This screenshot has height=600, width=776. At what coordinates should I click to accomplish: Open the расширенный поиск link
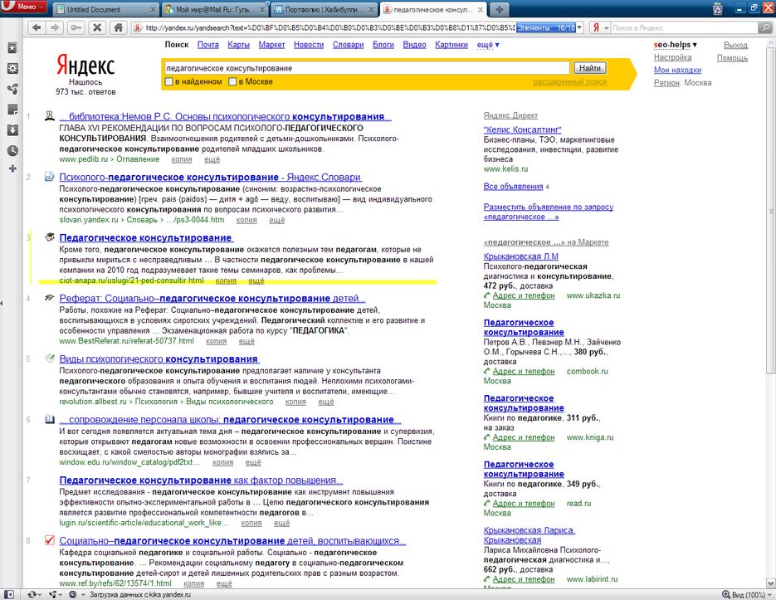tap(570, 81)
